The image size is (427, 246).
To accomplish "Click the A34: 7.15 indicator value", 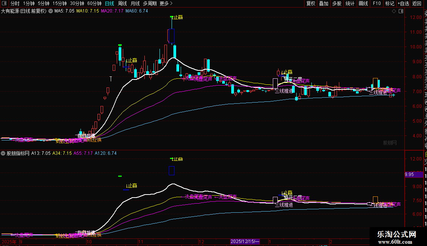I will (62, 153).
